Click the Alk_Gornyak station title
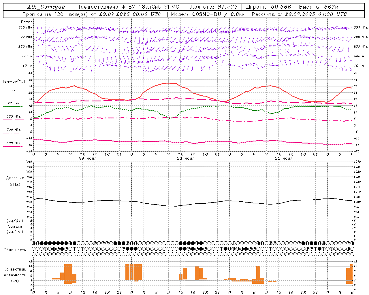Viewport: 369px width, 295px height. tap(46, 7)
